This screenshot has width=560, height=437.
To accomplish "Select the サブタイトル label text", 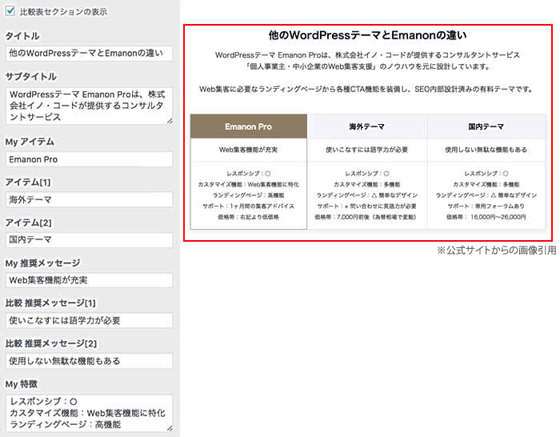I will [x=31, y=77].
